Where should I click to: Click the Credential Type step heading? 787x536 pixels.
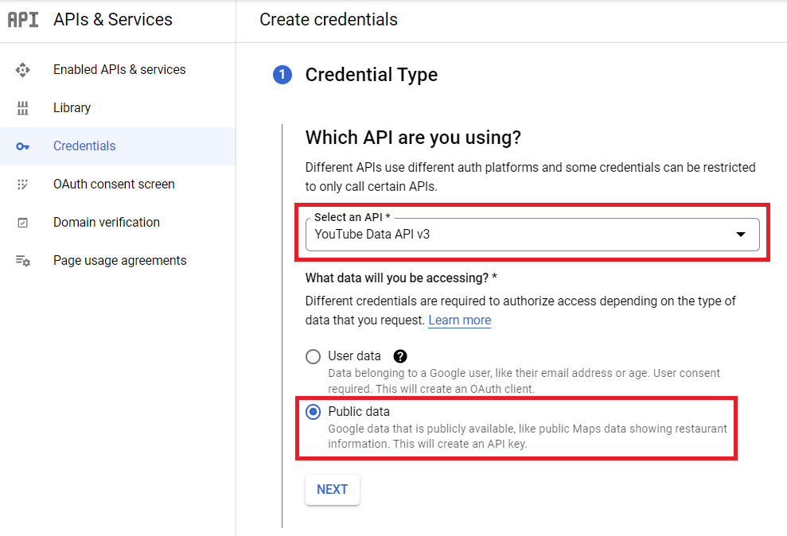372,75
